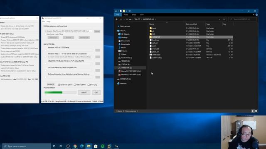
Task: Open RMPrepUSB tool button
Action: 84,38
